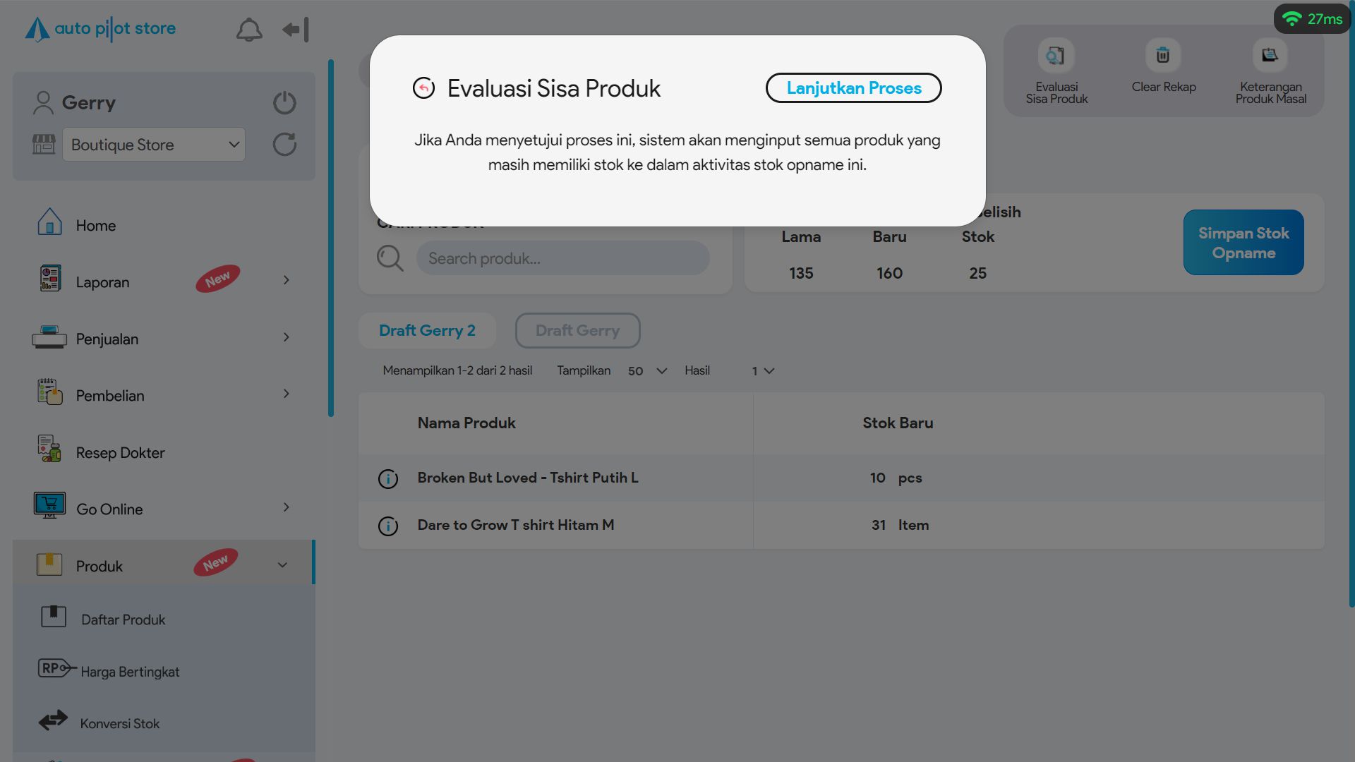The height and width of the screenshot is (762, 1355).
Task: Open Keterangan Produk Masal
Action: pos(1270,56)
